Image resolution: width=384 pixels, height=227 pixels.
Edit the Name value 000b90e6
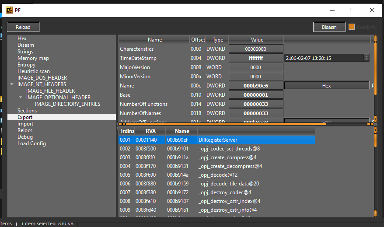[256, 86]
